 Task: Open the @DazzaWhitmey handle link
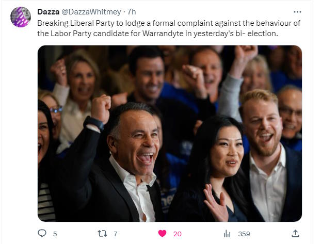91,12
